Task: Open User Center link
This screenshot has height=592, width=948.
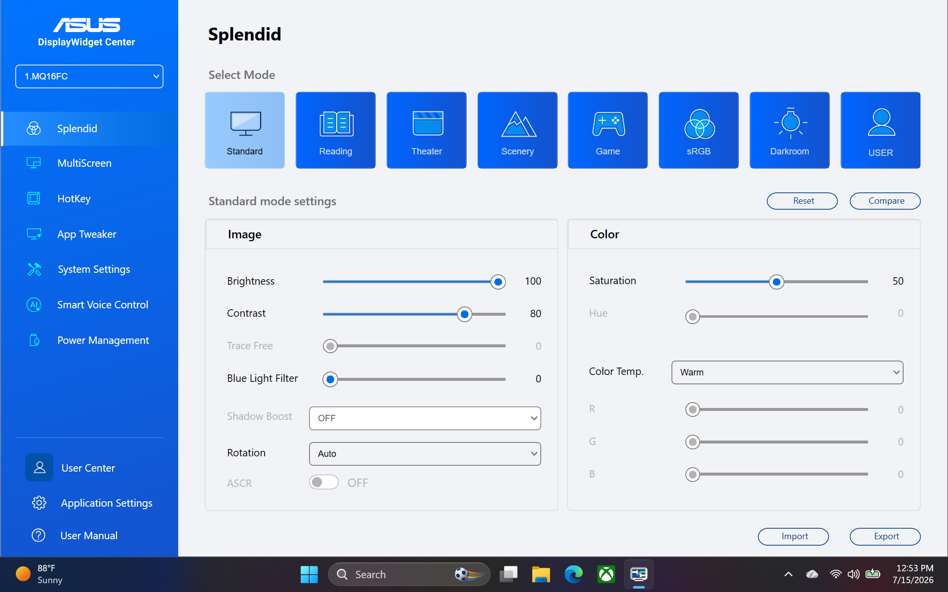Action: pyautogui.click(x=88, y=468)
